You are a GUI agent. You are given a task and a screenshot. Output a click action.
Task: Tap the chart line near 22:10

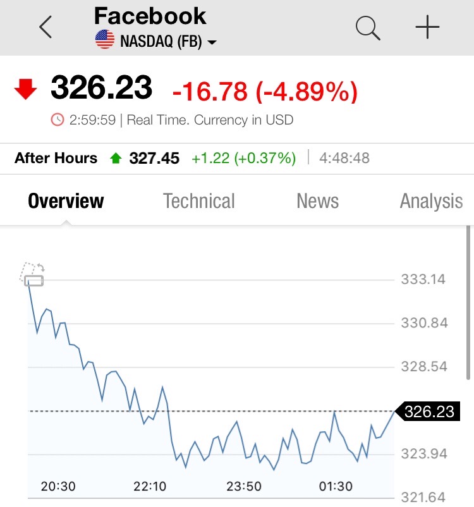(149, 418)
